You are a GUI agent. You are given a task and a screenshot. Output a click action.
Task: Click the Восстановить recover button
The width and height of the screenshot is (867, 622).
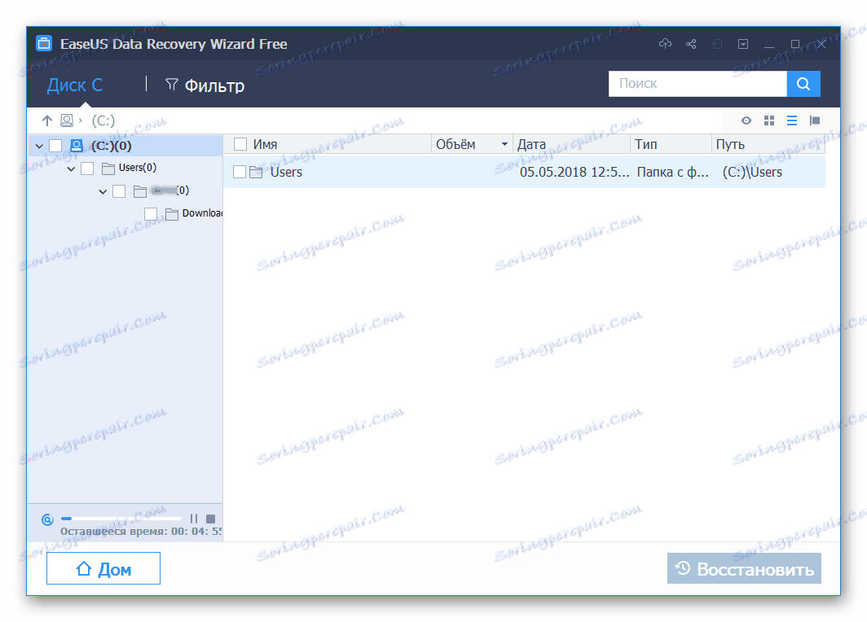pyautogui.click(x=744, y=568)
